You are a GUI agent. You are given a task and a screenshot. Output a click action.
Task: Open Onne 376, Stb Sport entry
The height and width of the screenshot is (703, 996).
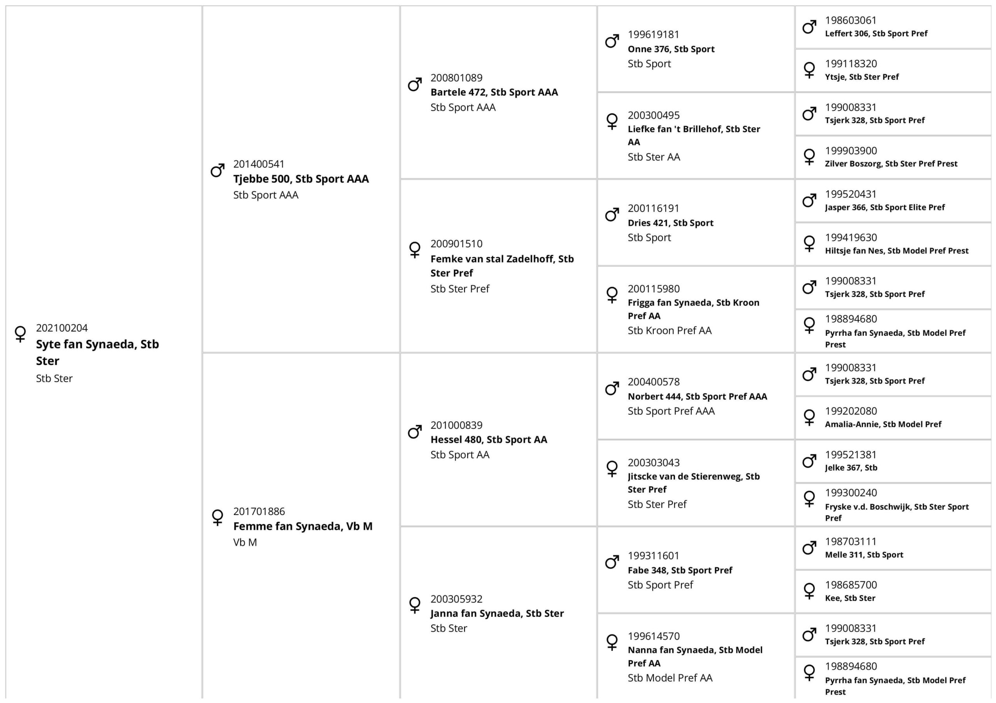point(671,49)
